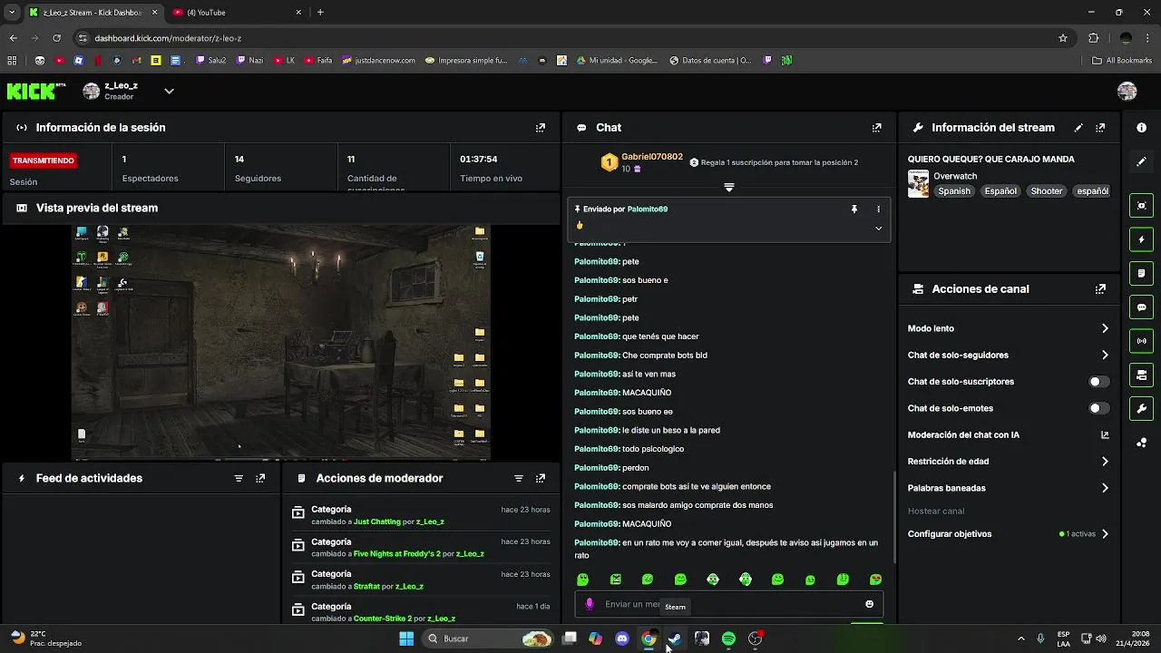Click Palomito69 name on MACAQUIÑO last message
The width and height of the screenshot is (1161, 653).
(597, 524)
